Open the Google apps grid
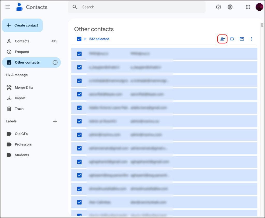The height and width of the screenshot is (218, 265). tap(248, 7)
